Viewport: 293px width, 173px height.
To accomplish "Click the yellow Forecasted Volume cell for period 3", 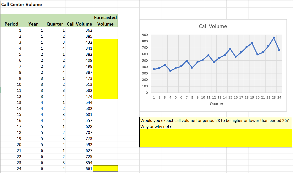I will click(x=105, y=42).
